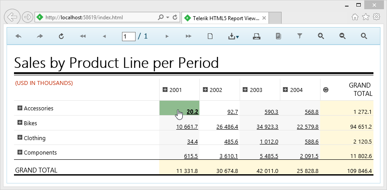Image resolution: width=387 pixels, height=190 pixels.
Task: Open the Clothing 2001 value 34.4
Action: tap(192, 142)
